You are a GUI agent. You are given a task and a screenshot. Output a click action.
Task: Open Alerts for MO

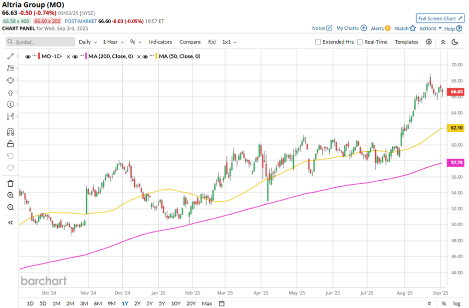tap(381, 28)
